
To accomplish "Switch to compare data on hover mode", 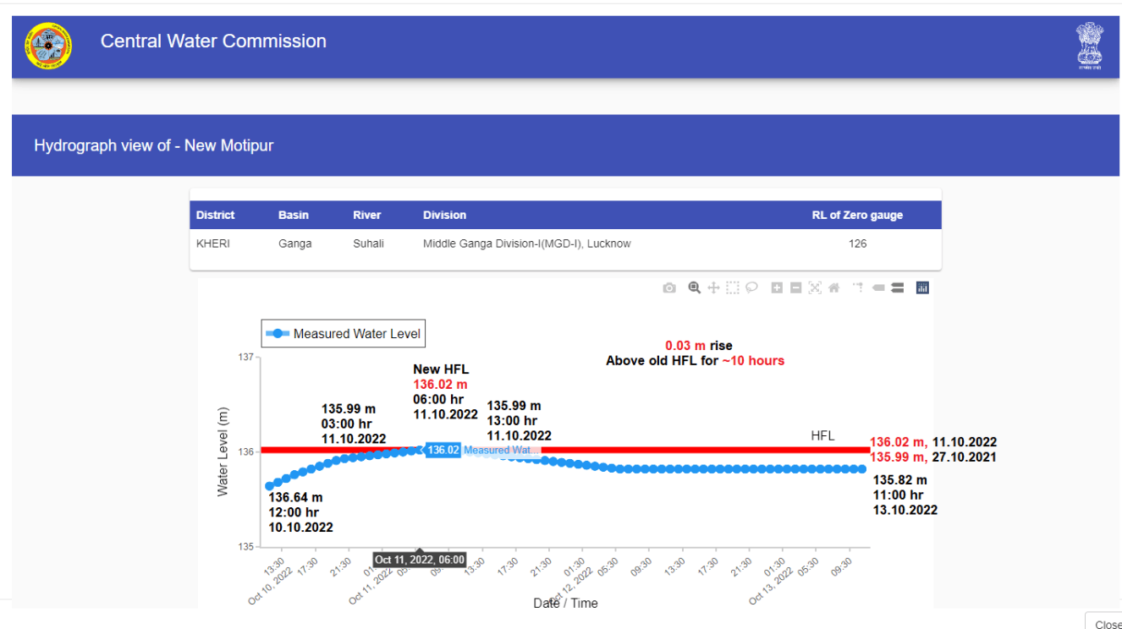I will point(897,287).
